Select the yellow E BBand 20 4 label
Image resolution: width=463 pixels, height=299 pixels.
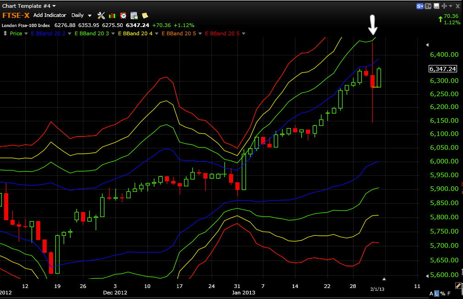135,33
